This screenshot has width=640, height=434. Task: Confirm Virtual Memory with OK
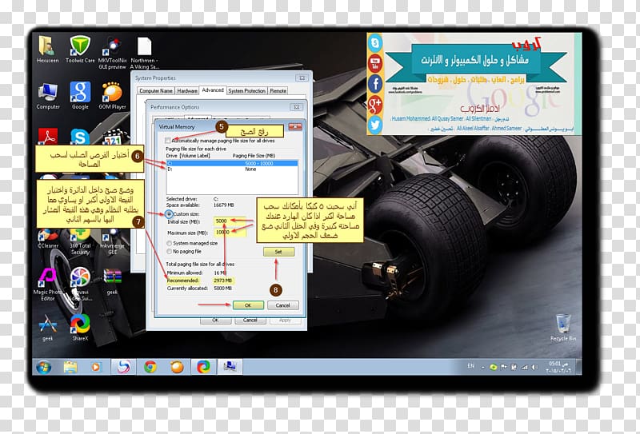[x=248, y=305]
